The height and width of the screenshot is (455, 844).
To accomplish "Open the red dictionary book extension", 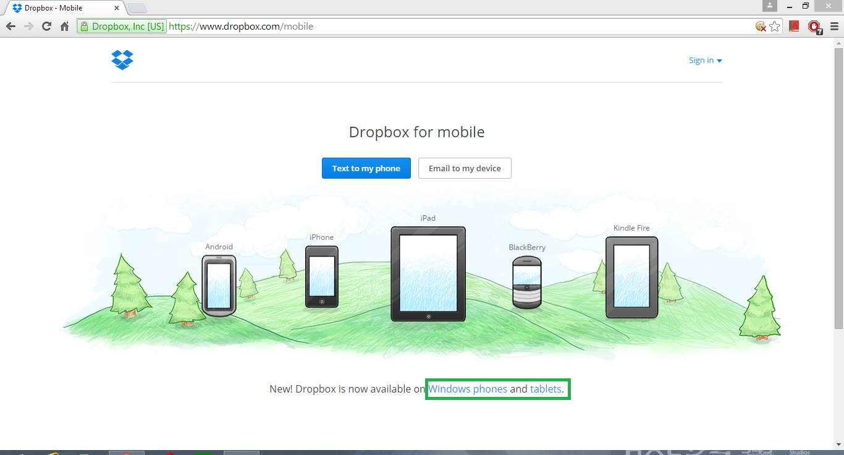I will pos(795,27).
